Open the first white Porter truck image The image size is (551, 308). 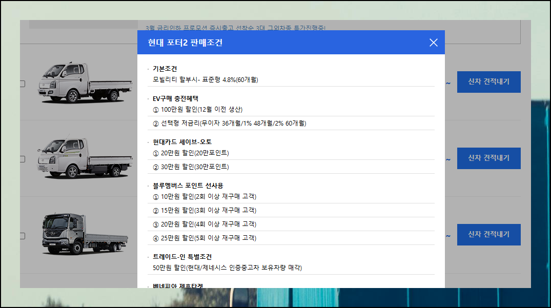coord(85,83)
